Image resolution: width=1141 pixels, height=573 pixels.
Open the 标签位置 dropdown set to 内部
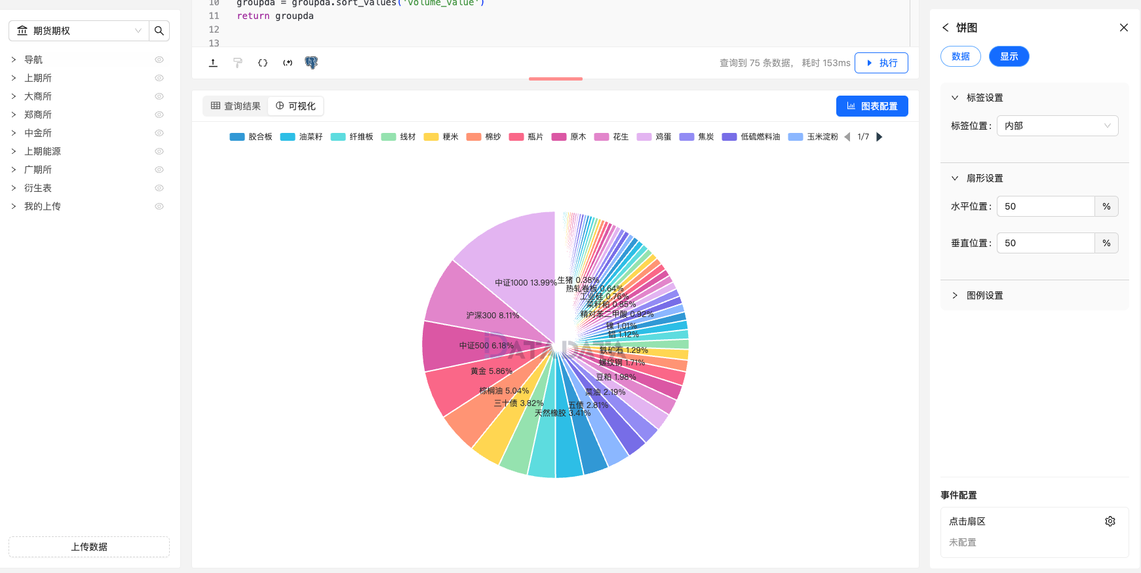tap(1057, 126)
